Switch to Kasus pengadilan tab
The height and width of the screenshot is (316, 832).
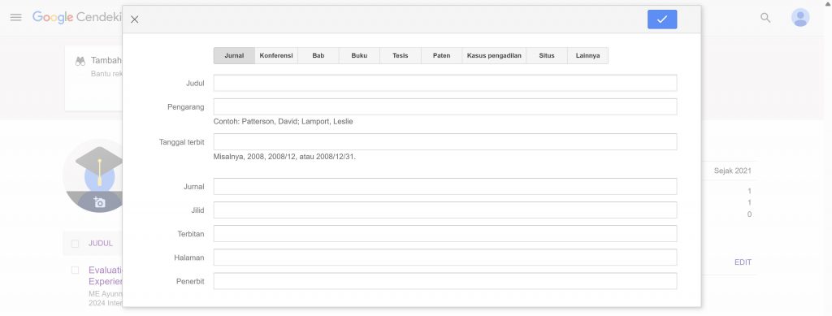click(x=494, y=56)
